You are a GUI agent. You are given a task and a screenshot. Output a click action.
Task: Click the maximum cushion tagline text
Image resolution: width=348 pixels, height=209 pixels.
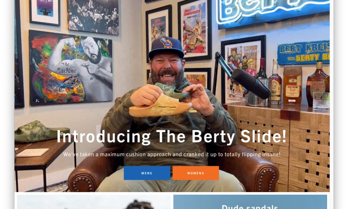(171, 155)
